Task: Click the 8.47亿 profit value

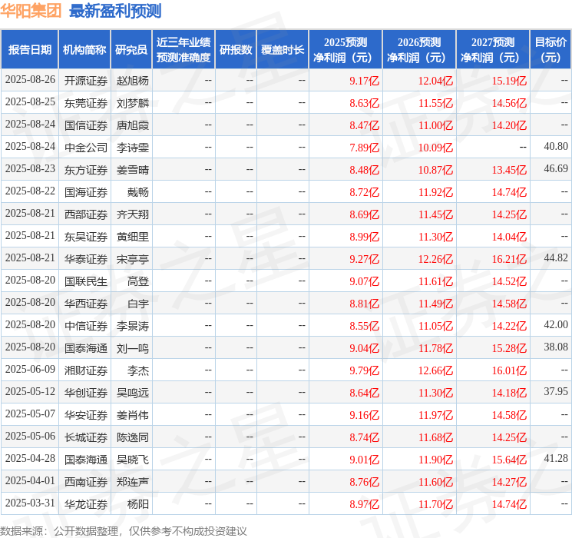Action: pyautogui.click(x=365, y=125)
